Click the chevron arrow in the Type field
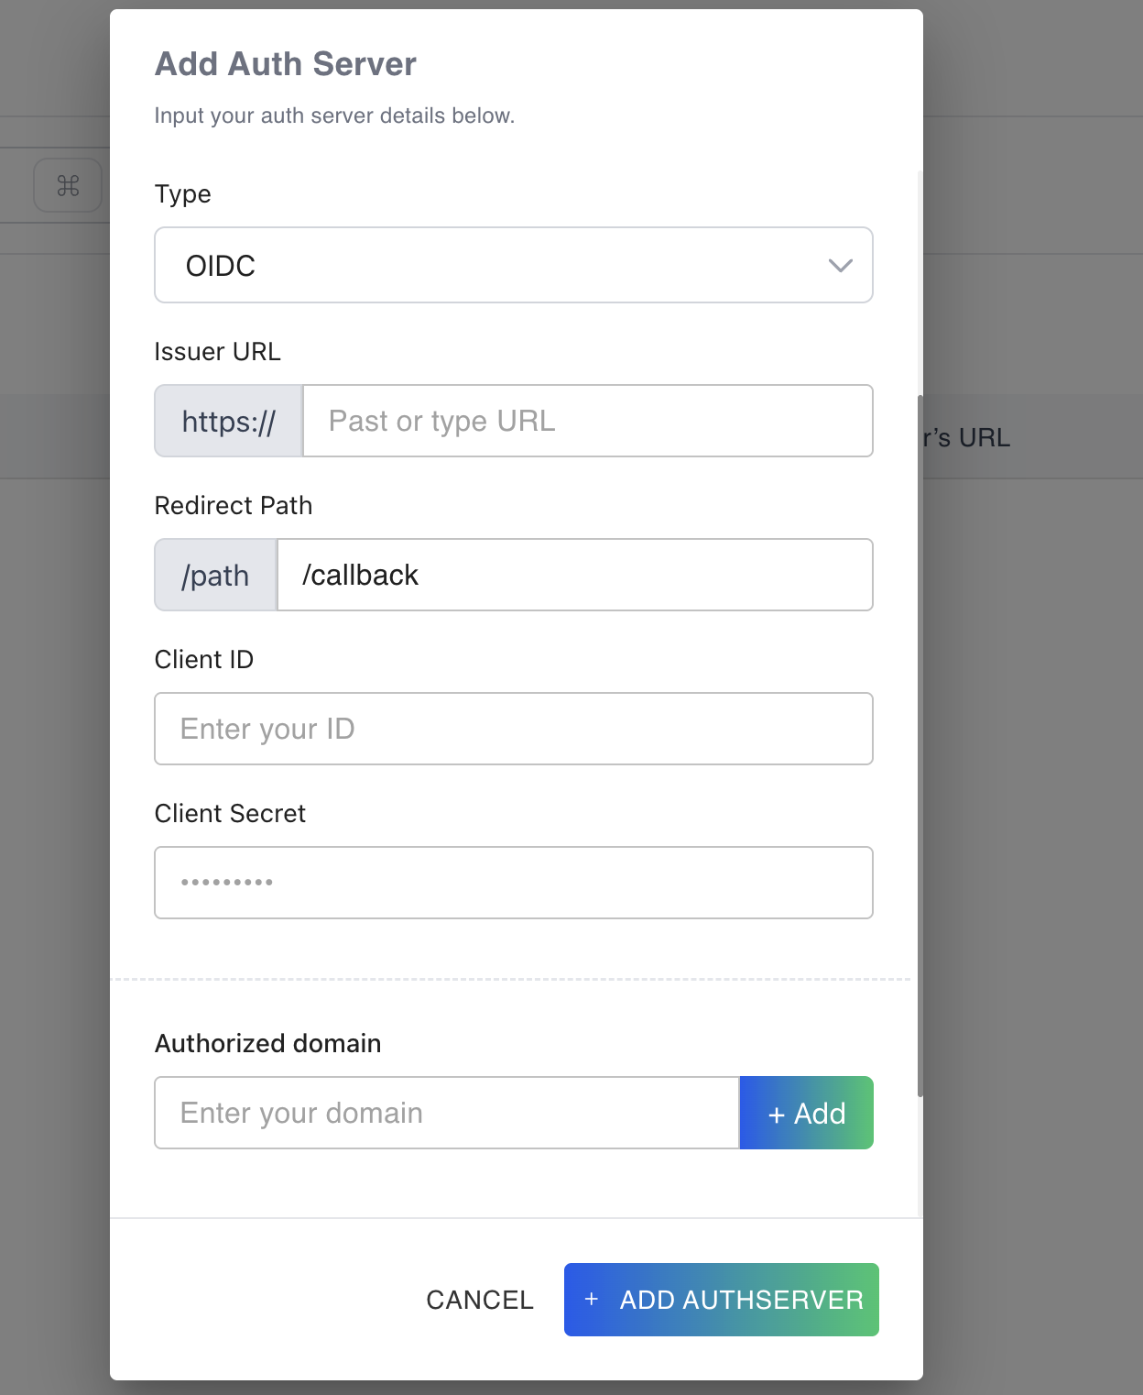1143x1395 pixels. (x=840, y=266)
